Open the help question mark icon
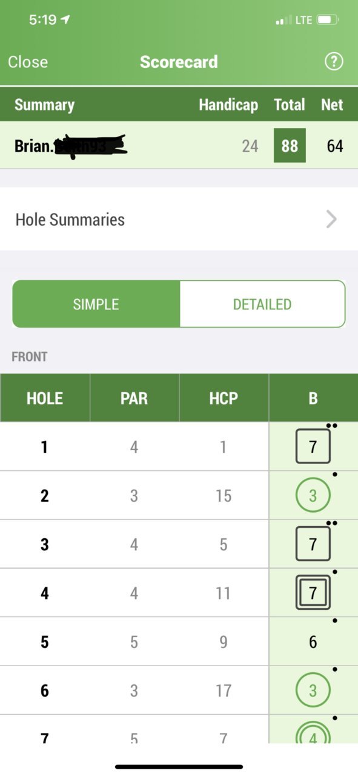The height and width of the screenshot is (776, 358). 334,62
